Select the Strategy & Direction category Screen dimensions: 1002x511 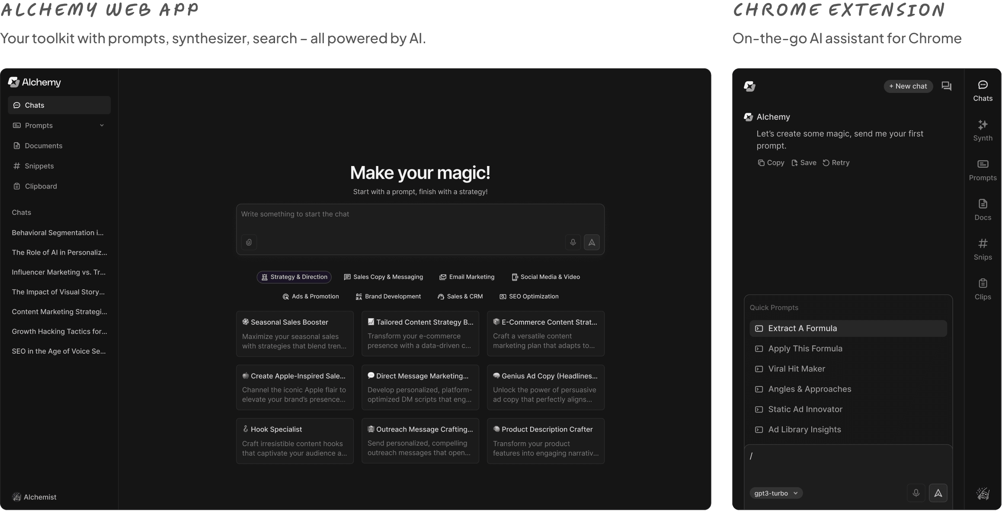tap(294, 277)
